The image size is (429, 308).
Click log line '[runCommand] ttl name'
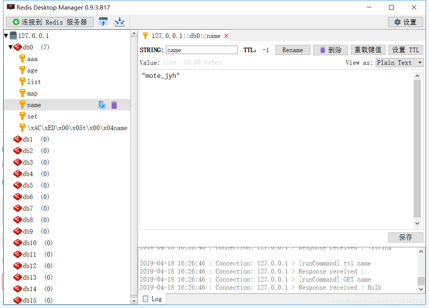[255, 263]
